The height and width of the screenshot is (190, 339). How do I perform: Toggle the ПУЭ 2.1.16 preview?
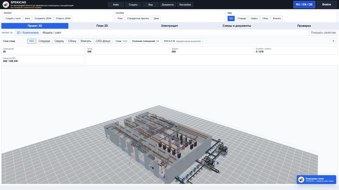click(x=182, y=41)
